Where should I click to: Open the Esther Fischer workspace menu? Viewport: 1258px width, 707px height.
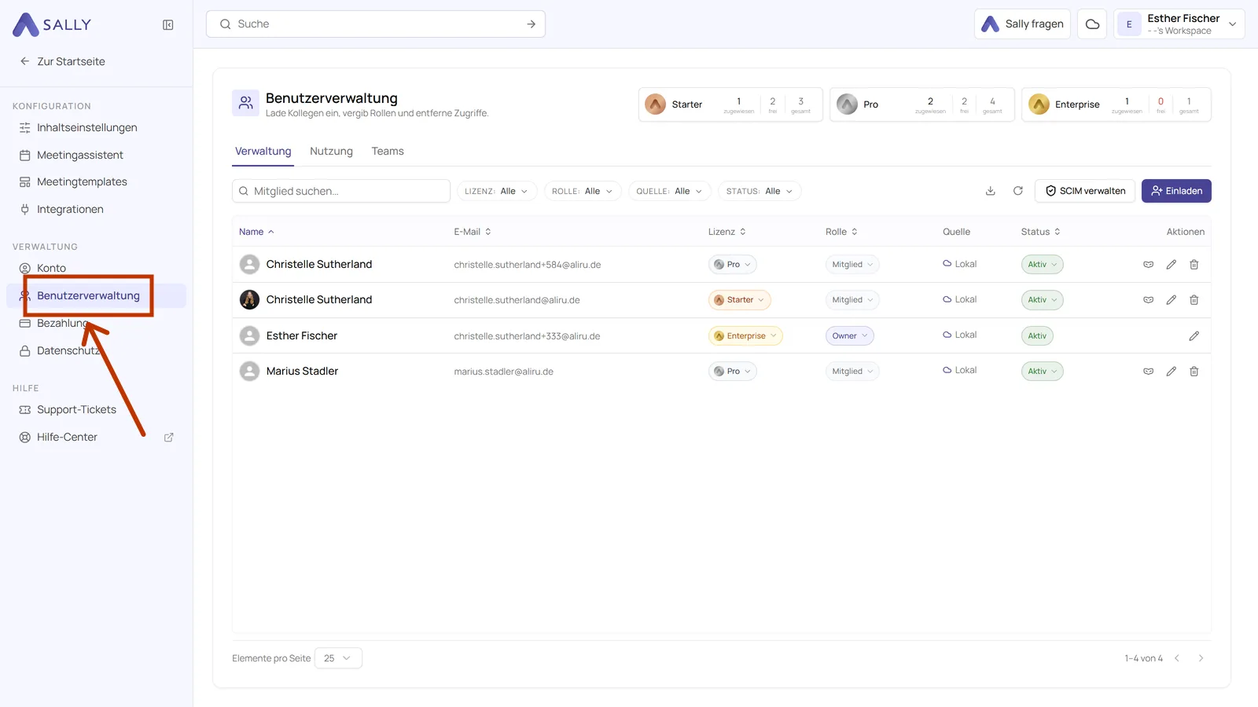coord(1179,24)
